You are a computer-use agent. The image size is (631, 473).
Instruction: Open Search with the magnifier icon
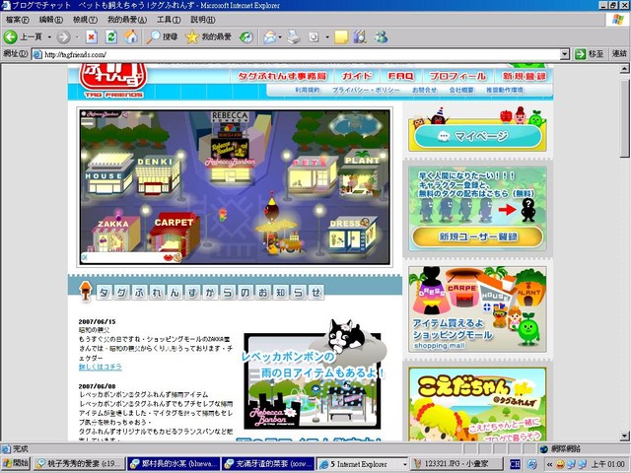(x=162, y=37)
